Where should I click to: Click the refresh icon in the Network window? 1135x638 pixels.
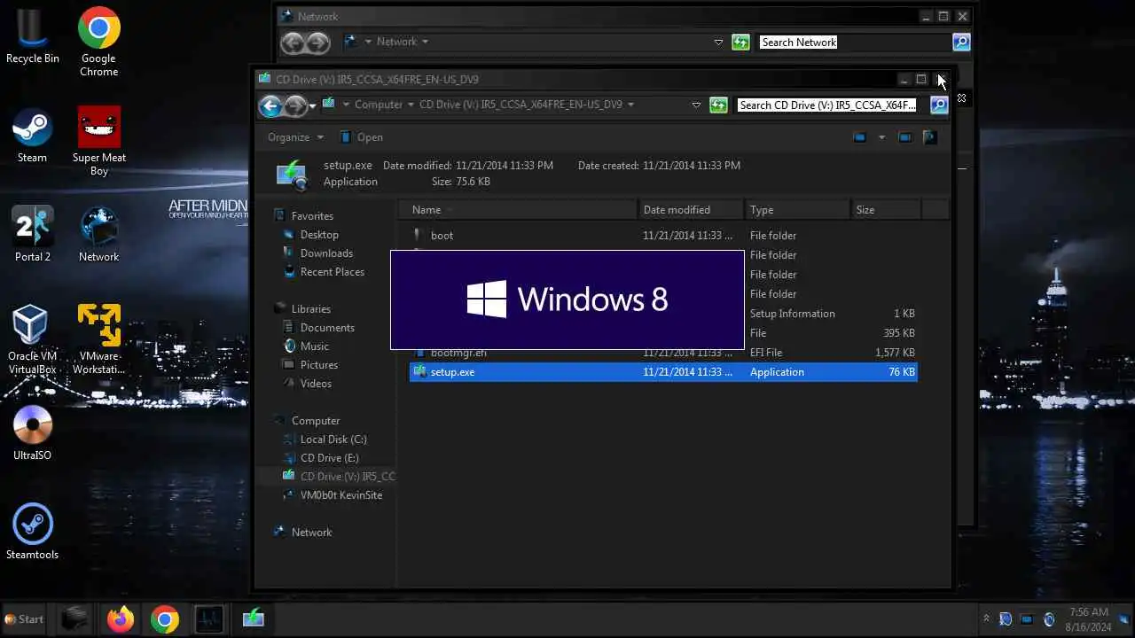[740, 43]
